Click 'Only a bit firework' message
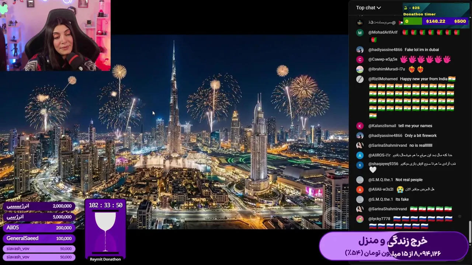Viewport: 472px width, 265px height. (420, 136)
